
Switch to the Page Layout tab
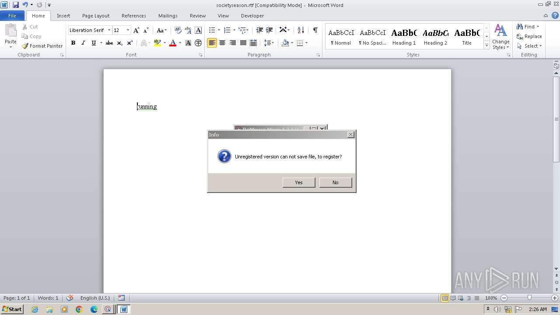tap(96, 16)
